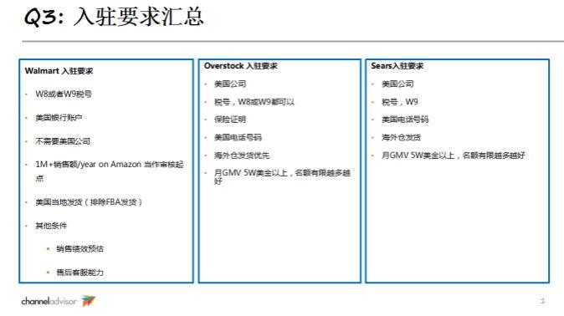Select the W8或者W9税号 bullet
Screen dimensions: 564x316
click(64, 94)
